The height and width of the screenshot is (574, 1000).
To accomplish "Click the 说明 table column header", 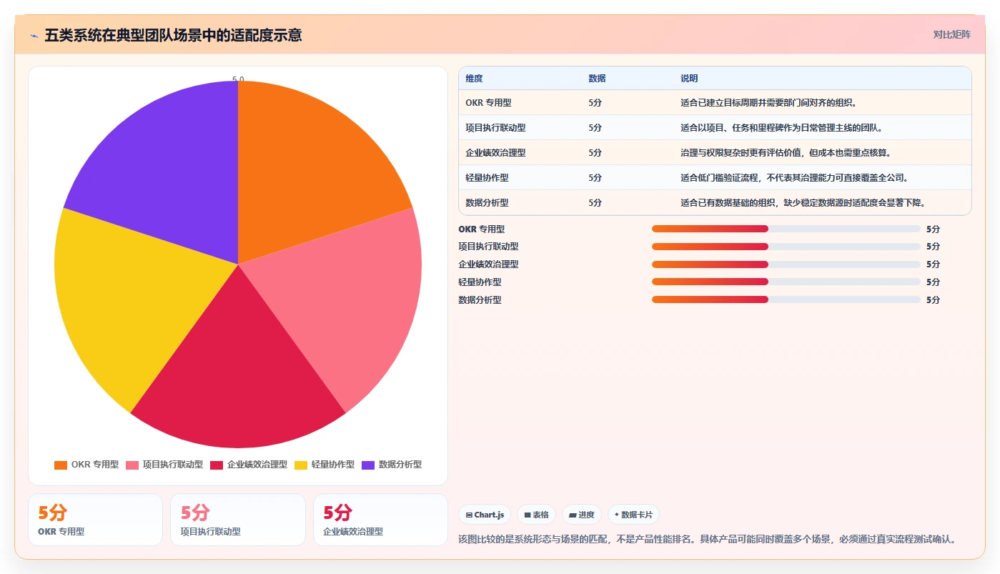I will tap(689, 79).
